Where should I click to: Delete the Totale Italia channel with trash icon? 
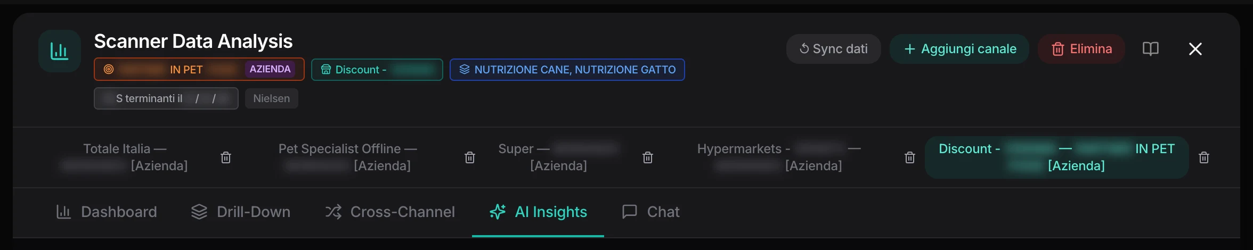(226, 157)
